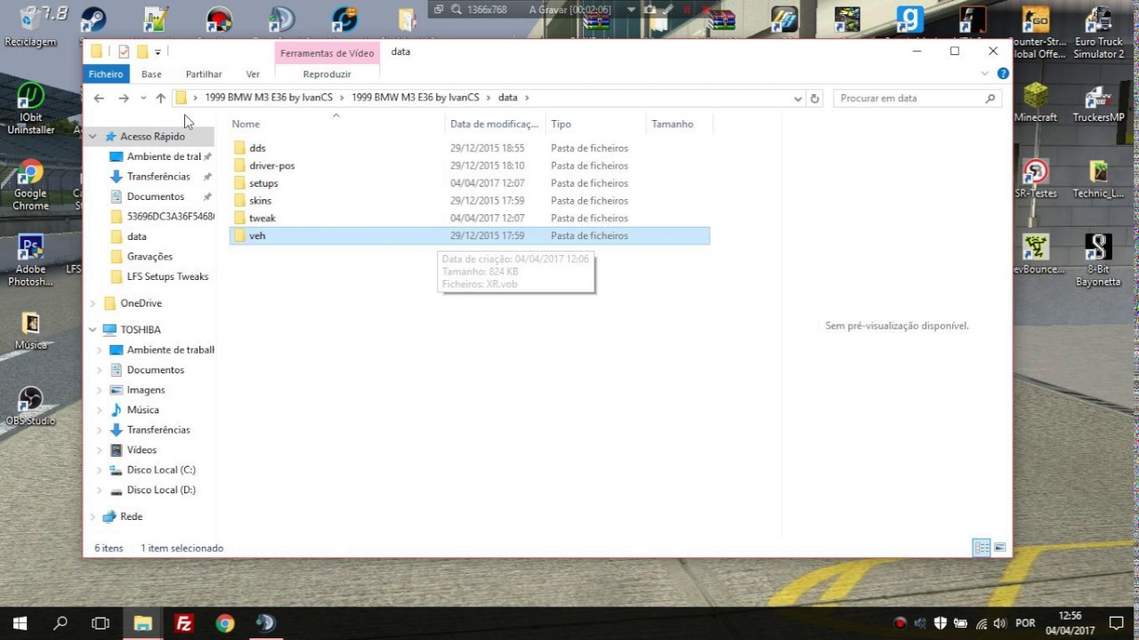
Task: Select the skins folder
Action: pyautogui.click(x=470, y=201)
